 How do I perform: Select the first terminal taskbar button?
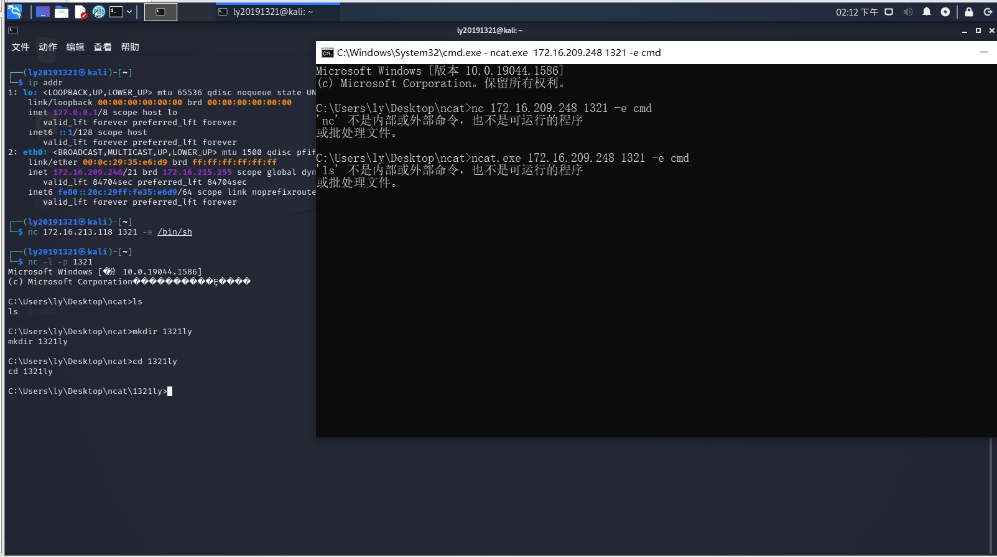tap(160, 12)
